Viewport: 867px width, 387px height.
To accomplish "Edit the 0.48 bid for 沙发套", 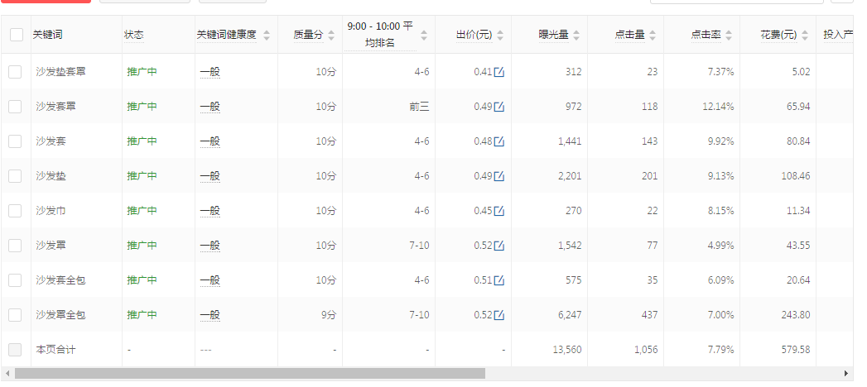I will pyautogui.click(x=499, y=141).
